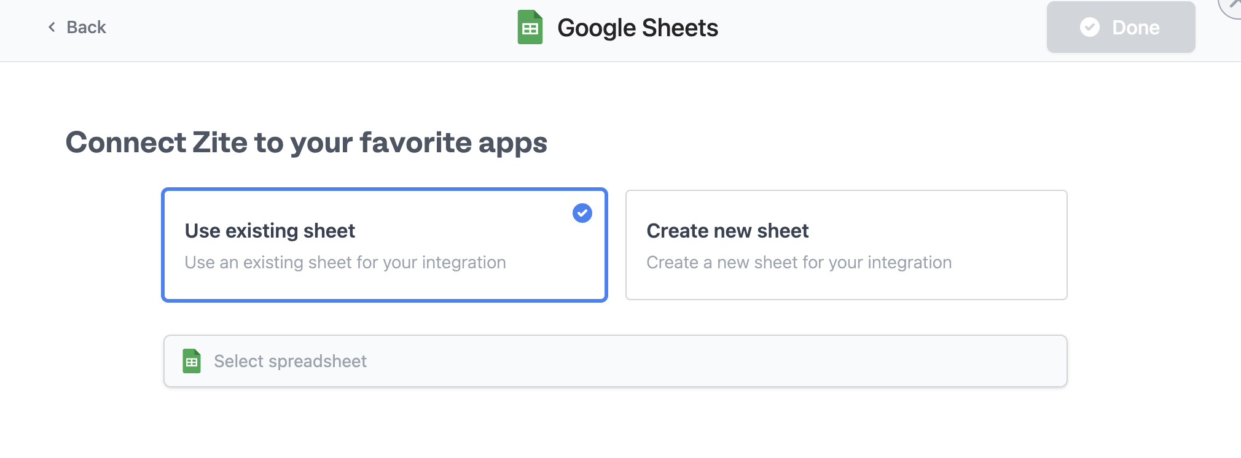Image resolution: width=1241 pixels, height=458 pixels.
Task: Click the Use existing sheet description text
Action: coord(345,262)
